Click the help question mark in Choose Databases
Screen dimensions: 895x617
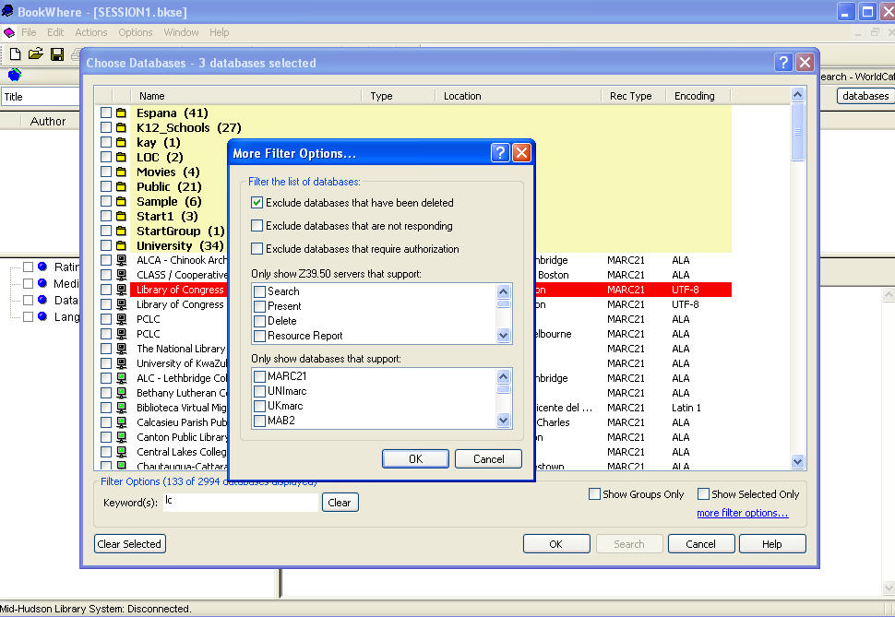click(783, 62)
